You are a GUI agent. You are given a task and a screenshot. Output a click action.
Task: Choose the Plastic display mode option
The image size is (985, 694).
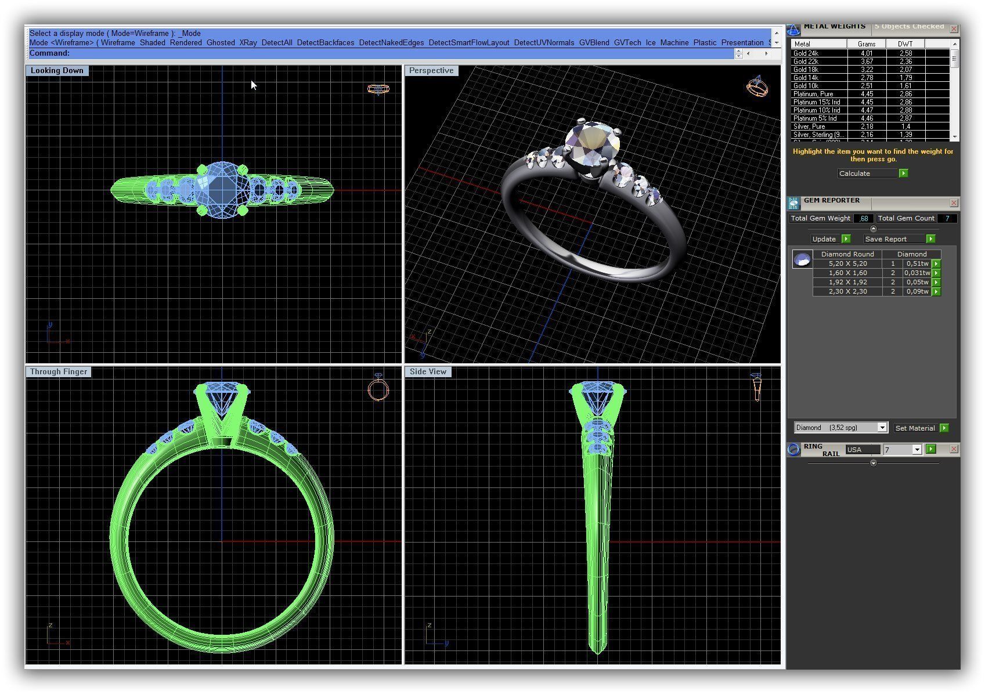point(705,42)
